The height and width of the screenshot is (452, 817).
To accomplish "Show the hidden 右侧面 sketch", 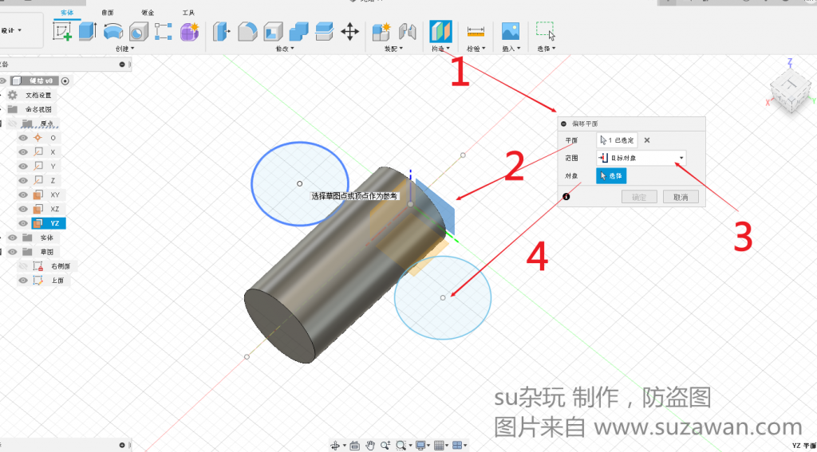I will [23, 266].
